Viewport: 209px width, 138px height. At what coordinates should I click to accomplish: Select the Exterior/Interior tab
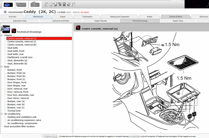coord(176,17)
